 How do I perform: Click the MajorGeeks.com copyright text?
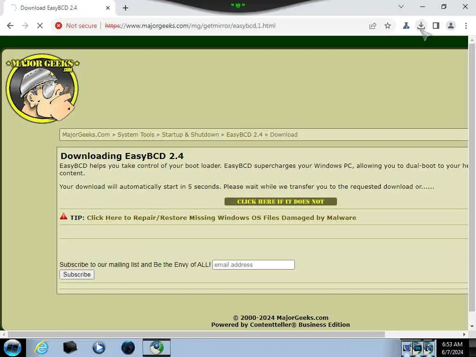(x=280, y=318)
